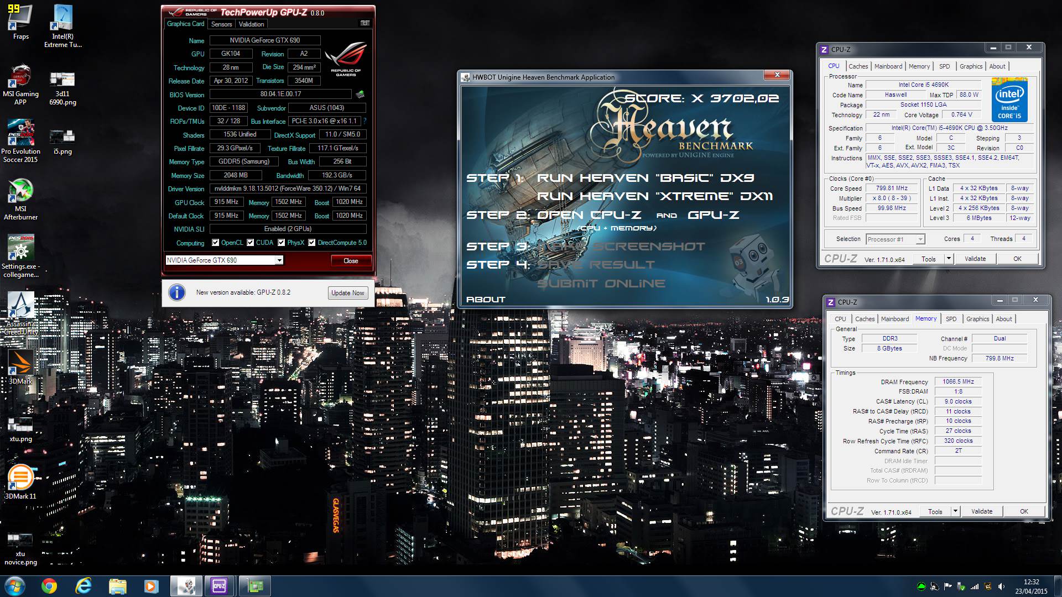The width and height of the screenshot is (1062, 597).
Task: Open media player icon on taskbar
Action: (x=151, y=586)
